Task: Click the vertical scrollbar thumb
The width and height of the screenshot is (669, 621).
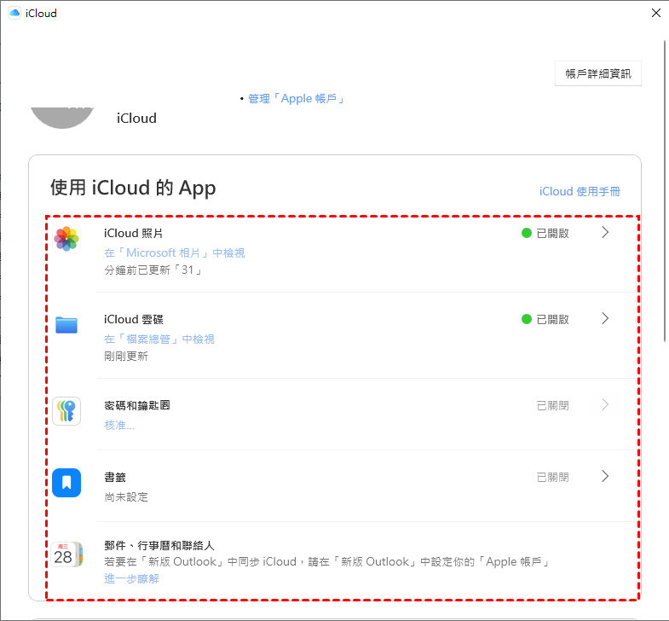Action: [664, 191]
